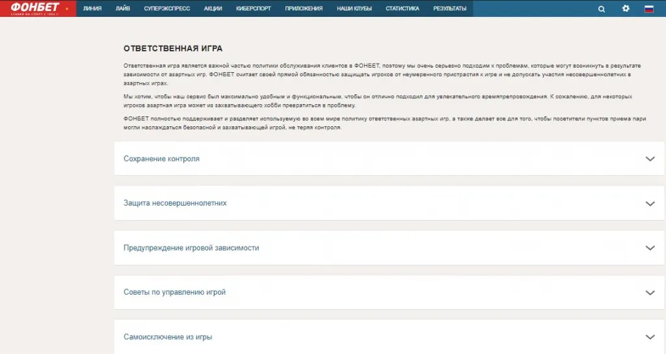Screen dimensions: 666x354
Task: Click the Russian flag language icon
Action: tap(649, 8)
